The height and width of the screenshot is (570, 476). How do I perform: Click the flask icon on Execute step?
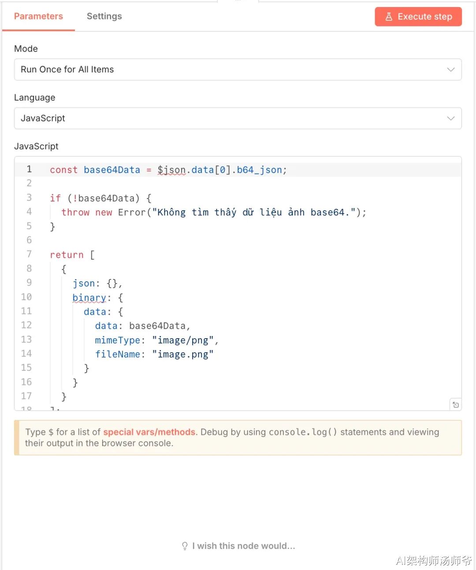389,17
